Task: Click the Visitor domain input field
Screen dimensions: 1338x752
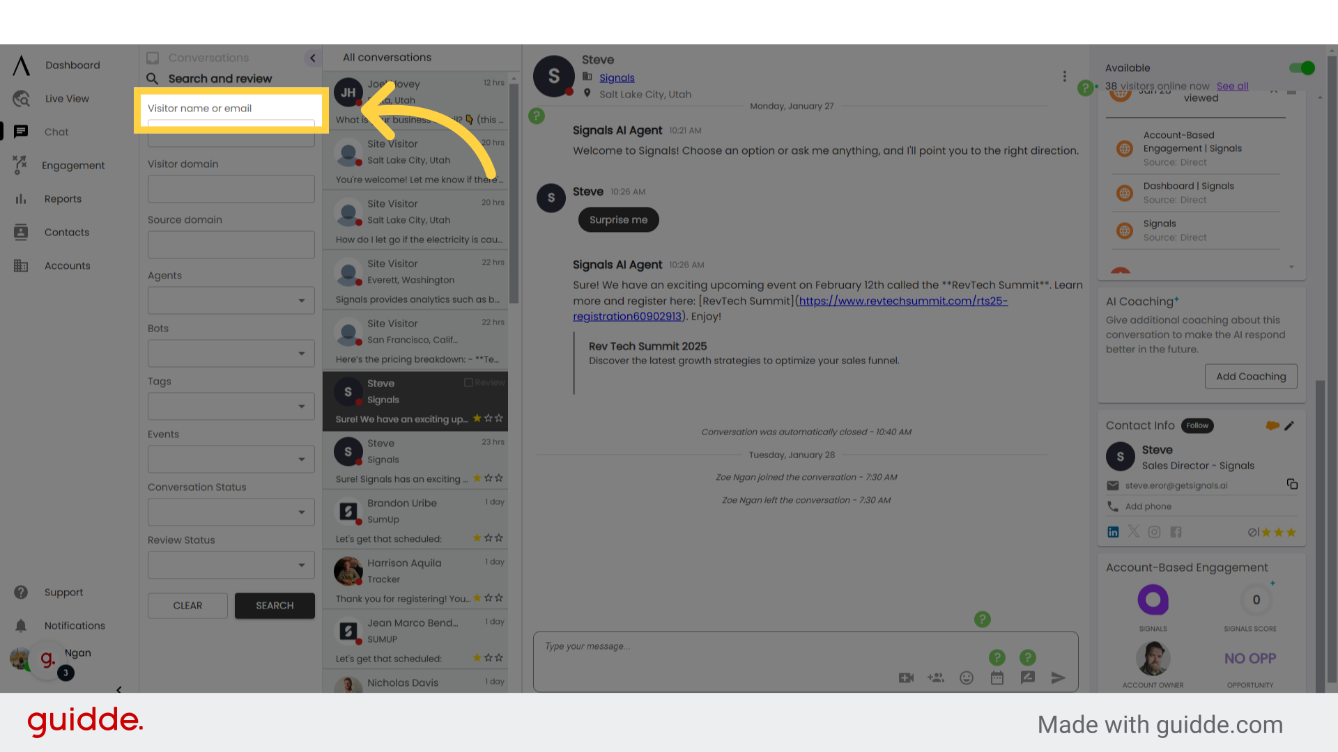Action: coord(231,189)
